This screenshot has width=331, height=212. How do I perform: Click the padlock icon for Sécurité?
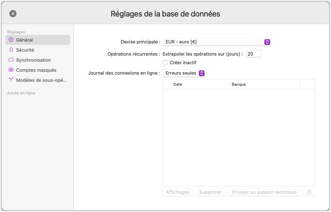click(x=11, y=50)
